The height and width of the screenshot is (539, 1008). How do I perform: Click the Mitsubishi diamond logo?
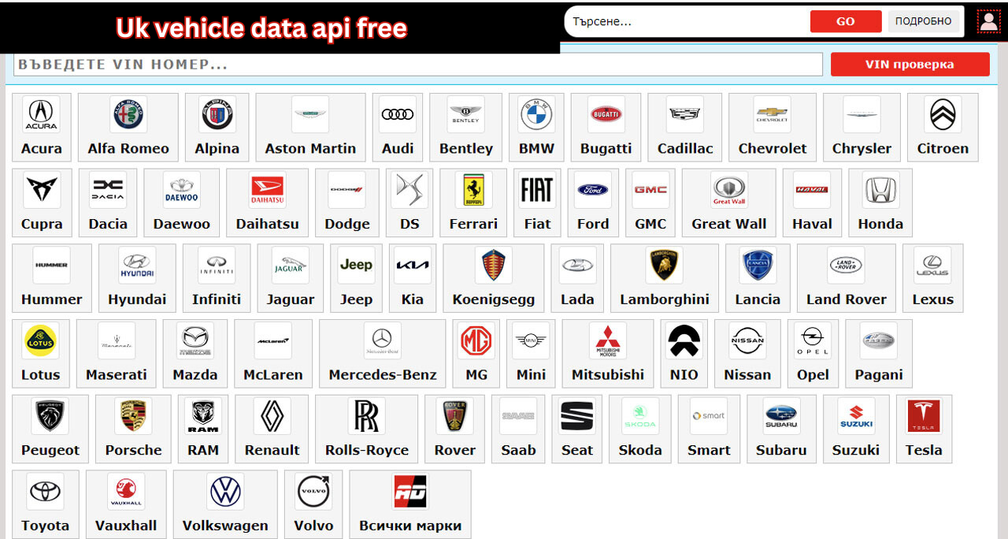click(607, 340)
